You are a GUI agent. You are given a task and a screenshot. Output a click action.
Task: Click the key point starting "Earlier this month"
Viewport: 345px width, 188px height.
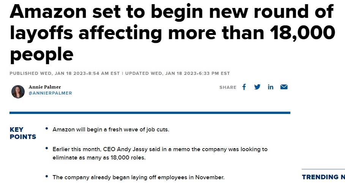tap(160, 153)
